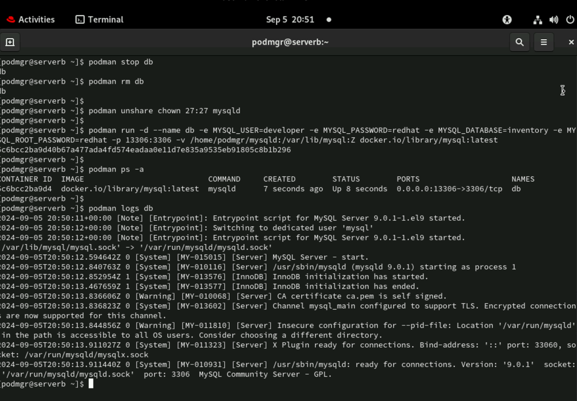577x401 pixels.
Task: Click the volume speaker icon
Action: tap(554, 20)
